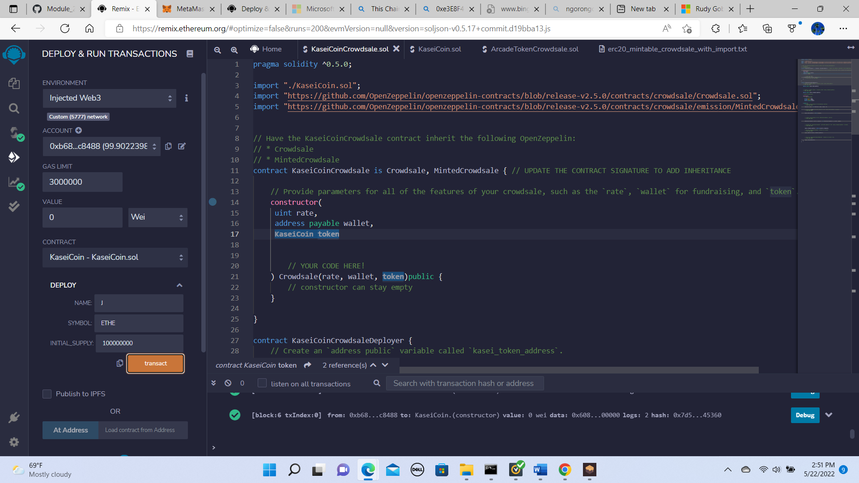Viewport: 859px width, 483px height.
Task: Enable Publish to IPFS
Action: [47, 394]
